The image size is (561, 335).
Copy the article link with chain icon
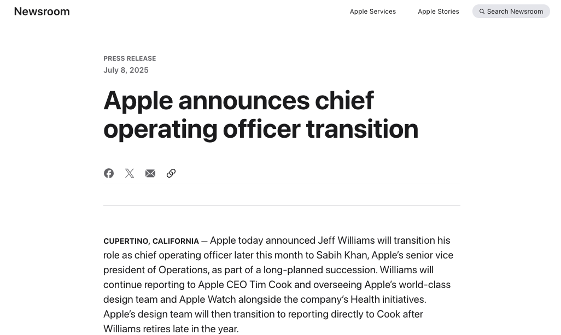[171, 173]
